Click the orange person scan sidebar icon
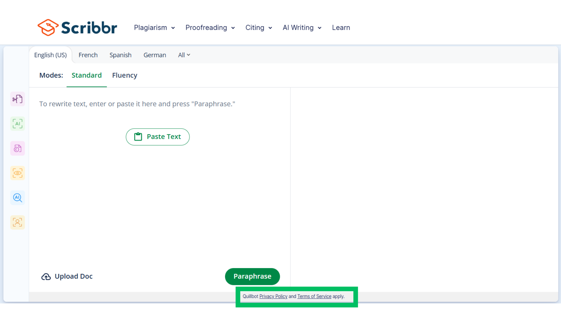This screenshot has width=561, height=315. pyautogui.click(x=18, y=223)
